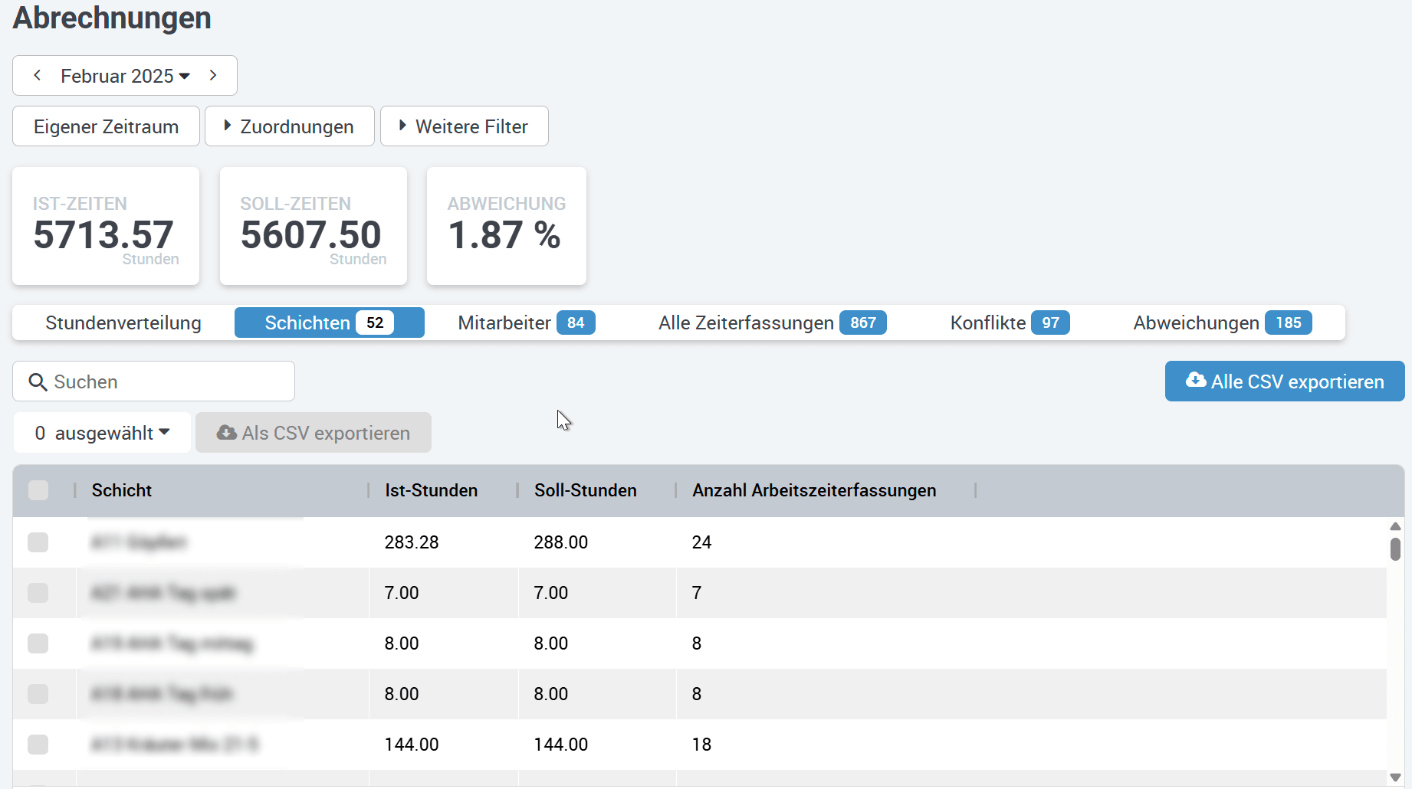Go to previous month with the left arrow
The height and width of the screenshot is (789, 1412).
click(37, 75)
